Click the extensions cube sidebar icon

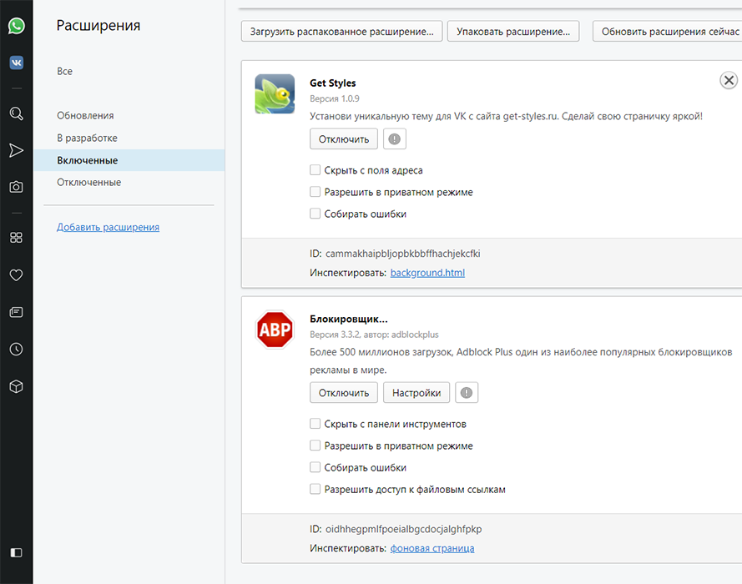(x=16, y=387)
